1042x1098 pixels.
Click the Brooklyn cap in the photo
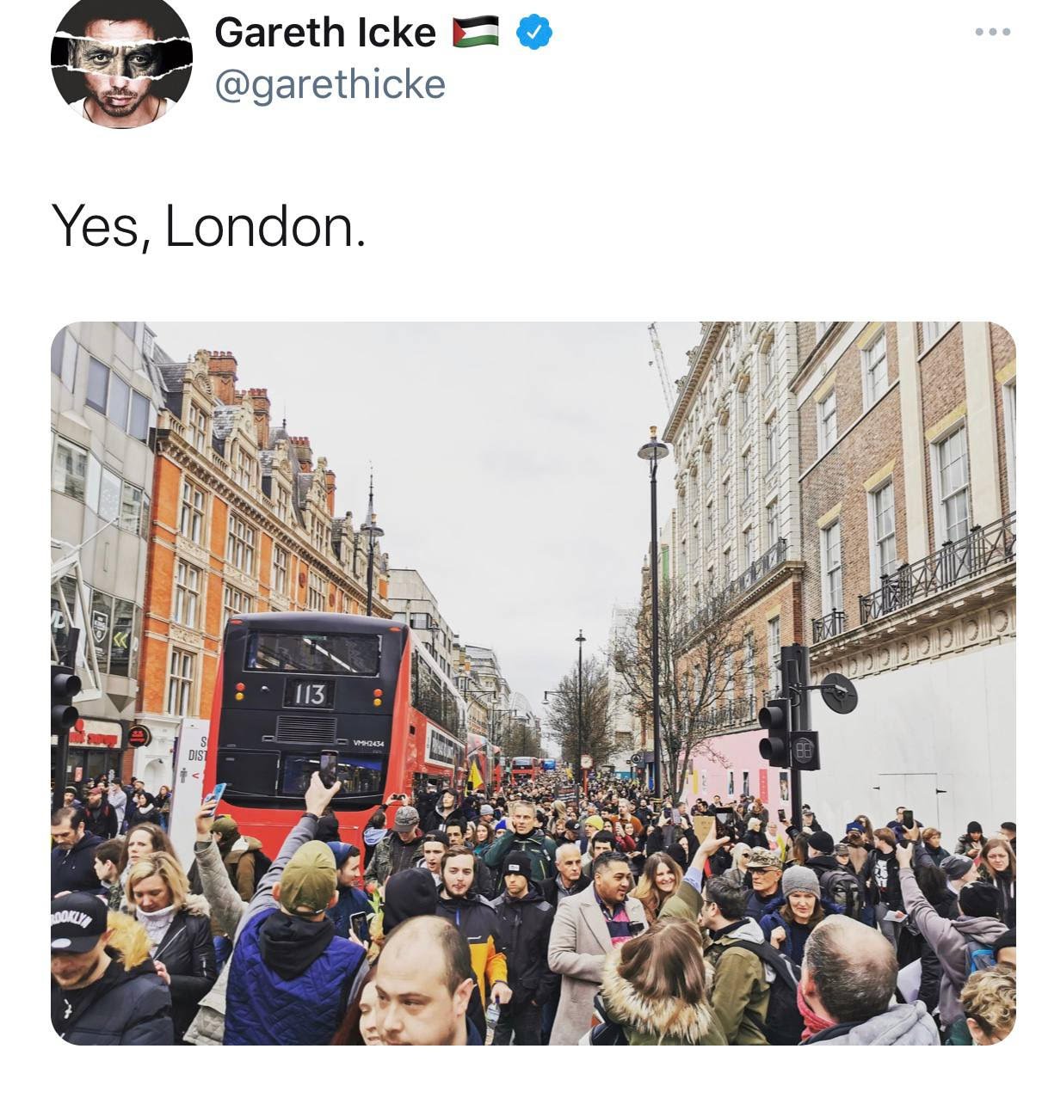77,921
